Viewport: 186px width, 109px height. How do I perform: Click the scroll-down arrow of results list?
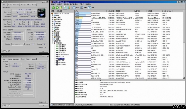tap(184, 78)
